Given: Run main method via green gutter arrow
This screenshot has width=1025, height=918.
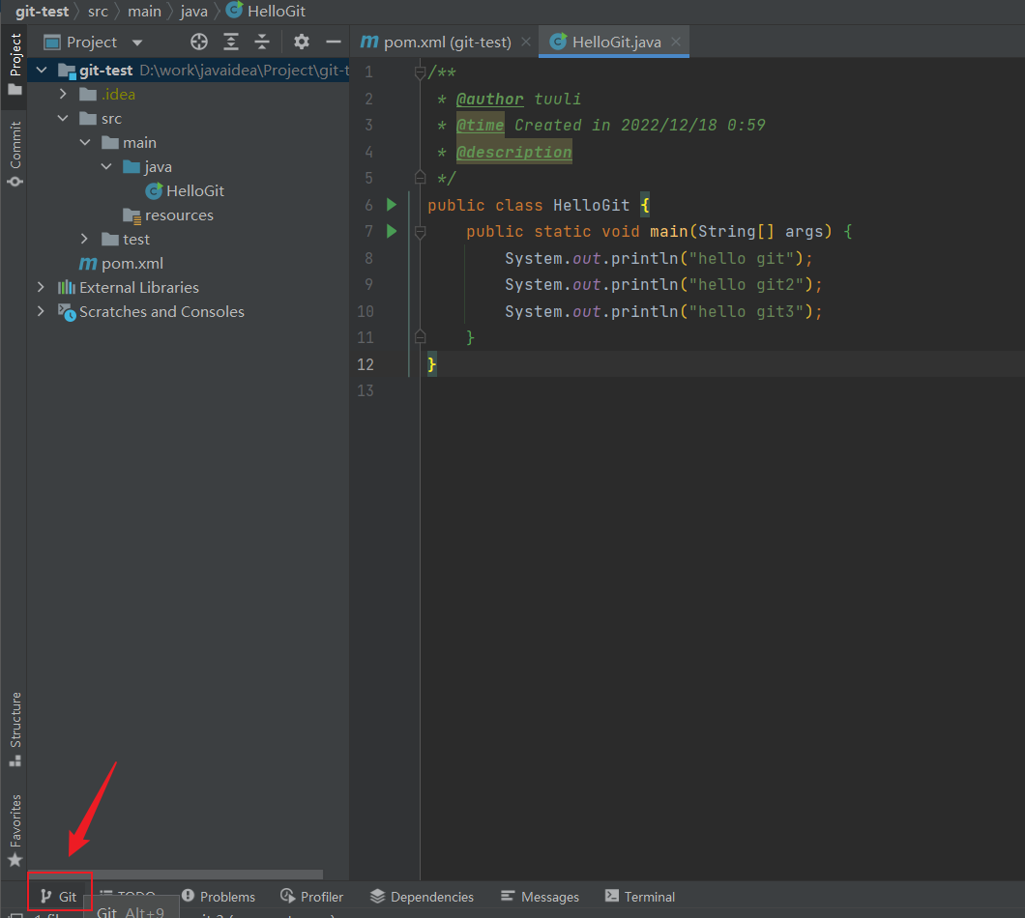Looking at the screenshot, I should point(391,231).
